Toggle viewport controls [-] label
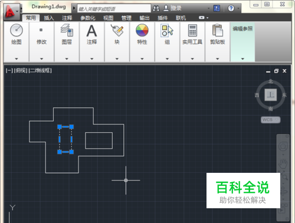Screen dimensions: 295x223 (9, 70)
